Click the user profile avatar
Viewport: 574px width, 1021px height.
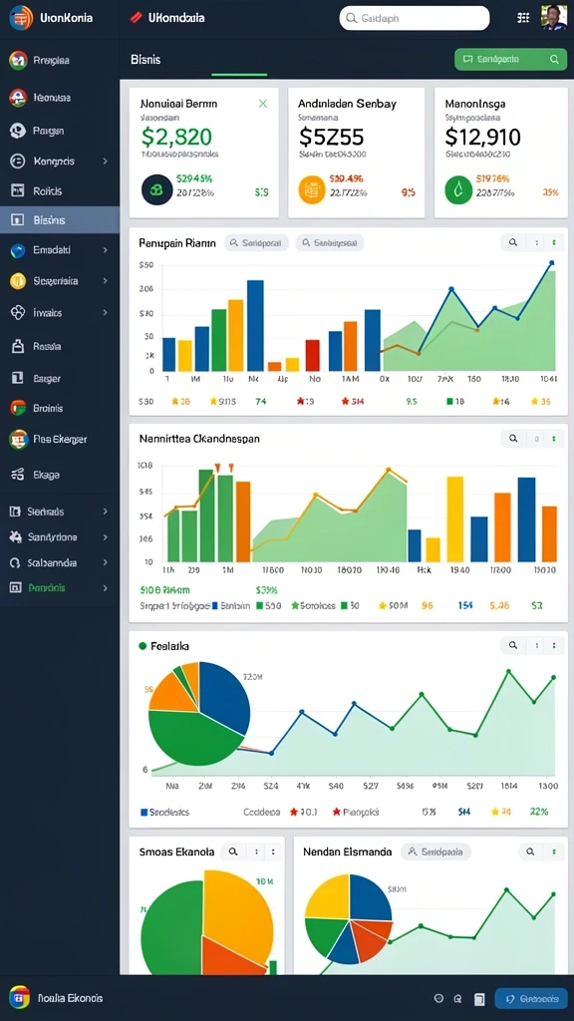(554, 18)
